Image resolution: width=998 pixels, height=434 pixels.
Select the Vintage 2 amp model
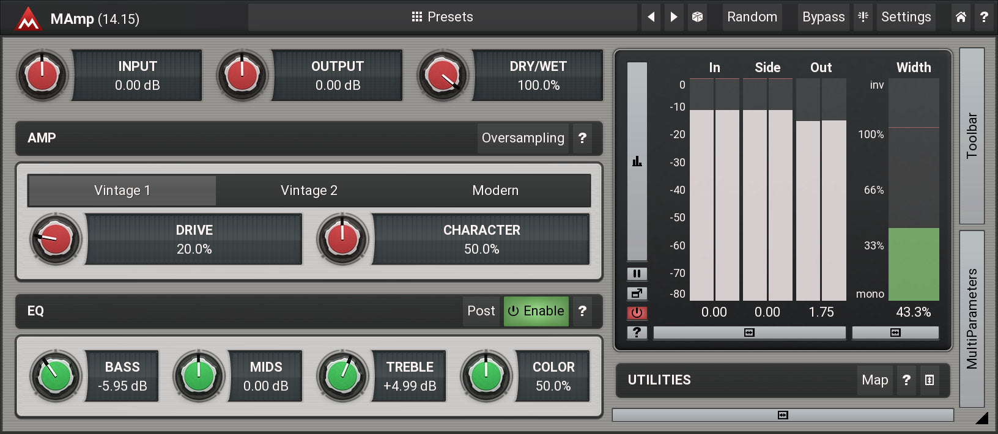[309, 191]
